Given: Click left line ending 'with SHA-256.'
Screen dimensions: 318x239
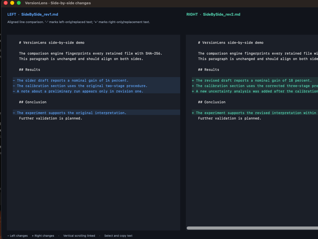Looking at the screenshot, I should (x=91, y=53).
